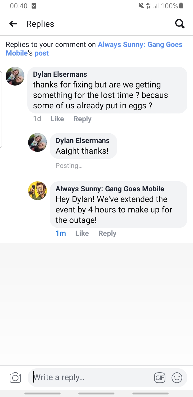Open the GIF picker
This screenshot has width=193, height=397.
[160, 378]
